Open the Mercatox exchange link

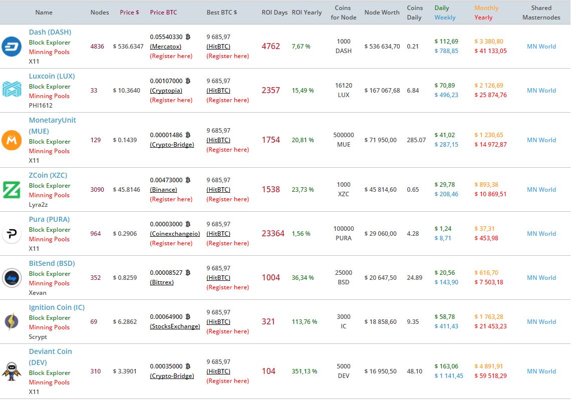coord(166,47)
